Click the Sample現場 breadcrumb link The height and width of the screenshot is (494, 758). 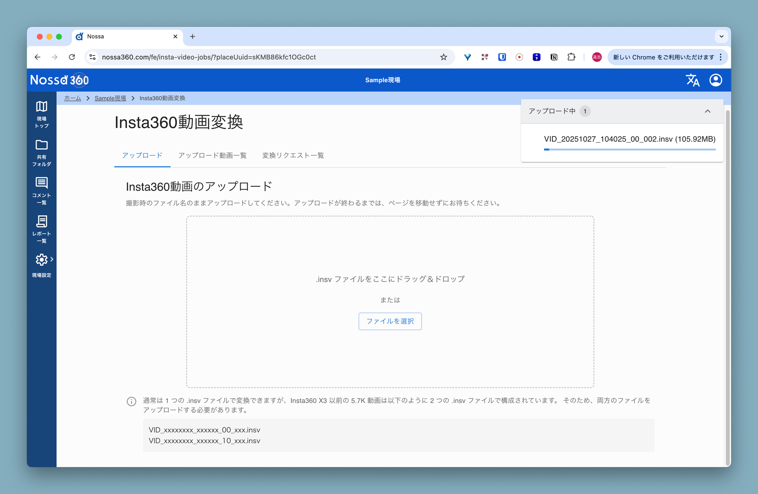[110, 98]
